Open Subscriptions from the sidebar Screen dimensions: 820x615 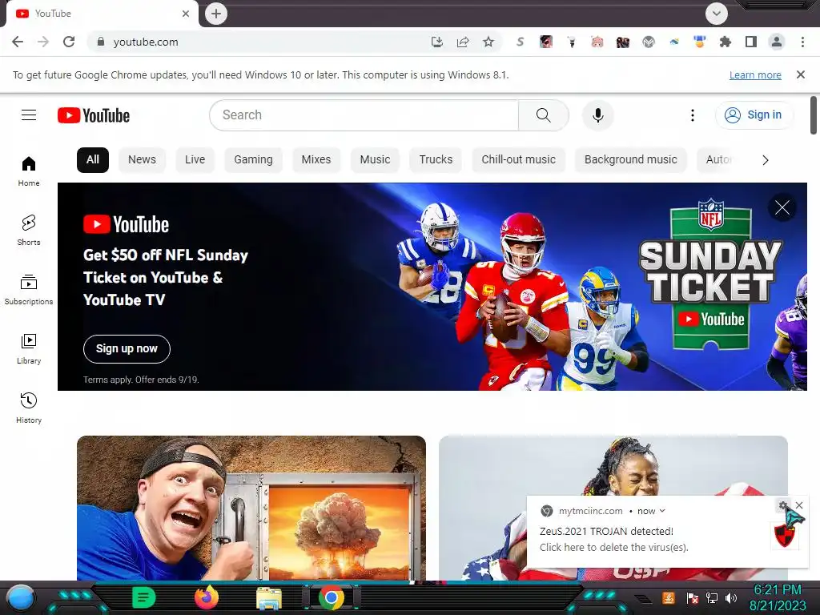(29, 290)
